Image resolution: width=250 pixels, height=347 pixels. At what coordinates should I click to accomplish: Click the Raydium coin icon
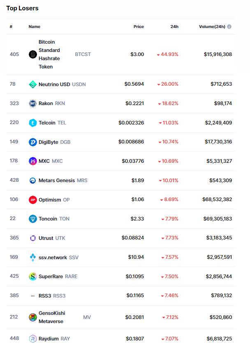33,339
